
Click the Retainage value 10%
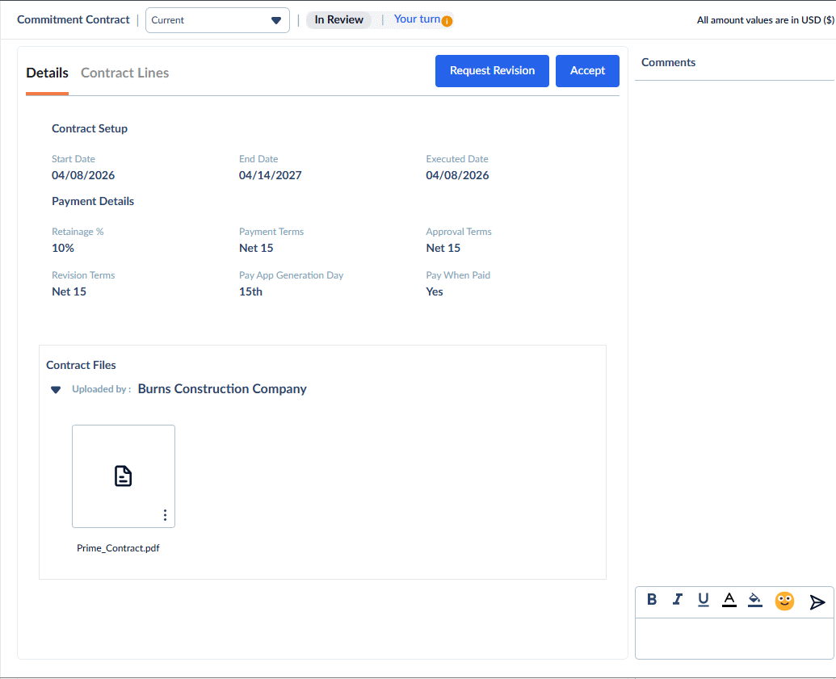coord(63,248)
